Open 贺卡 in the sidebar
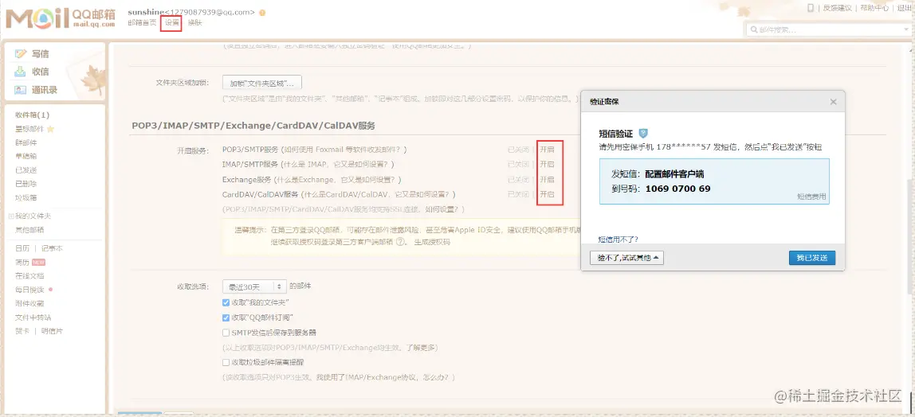Viewport: 915px width, 417px height. pos(22,331)
